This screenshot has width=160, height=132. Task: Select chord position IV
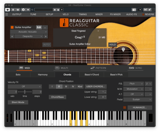(x=73, y=86)
